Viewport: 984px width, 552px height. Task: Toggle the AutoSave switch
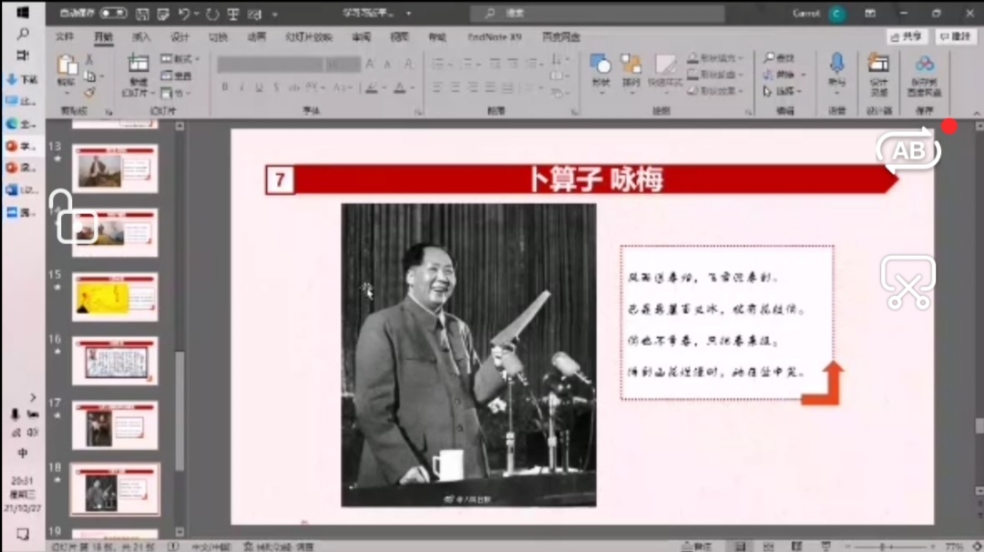tap(113, 14)
